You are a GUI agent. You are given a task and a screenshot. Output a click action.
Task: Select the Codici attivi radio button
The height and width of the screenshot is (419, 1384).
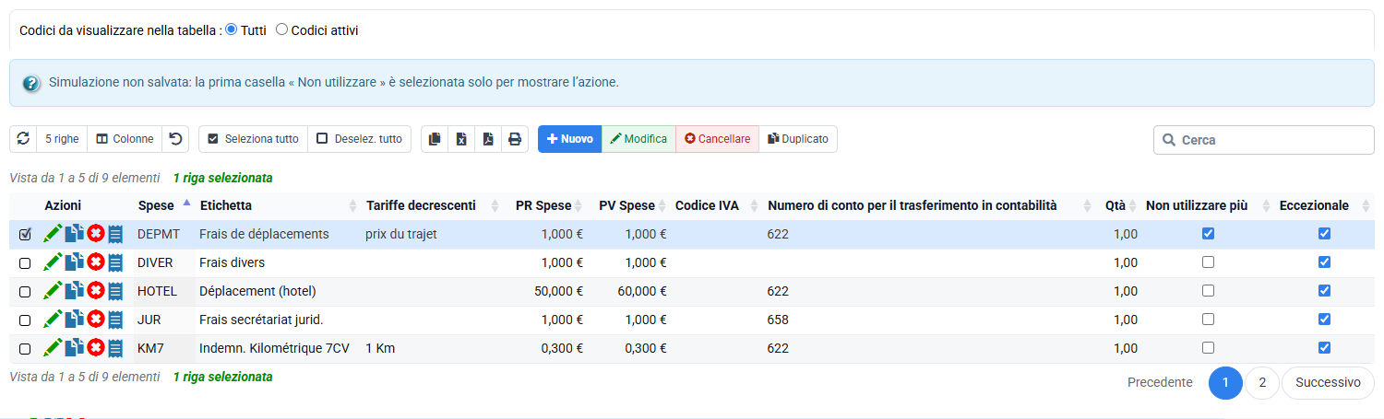point(282,29)
